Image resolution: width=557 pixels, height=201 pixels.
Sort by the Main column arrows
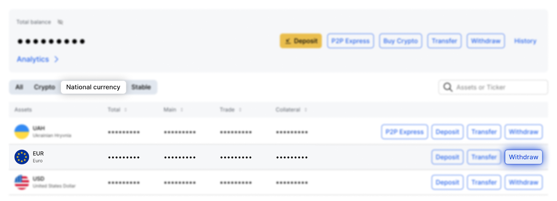pos(182,110)
